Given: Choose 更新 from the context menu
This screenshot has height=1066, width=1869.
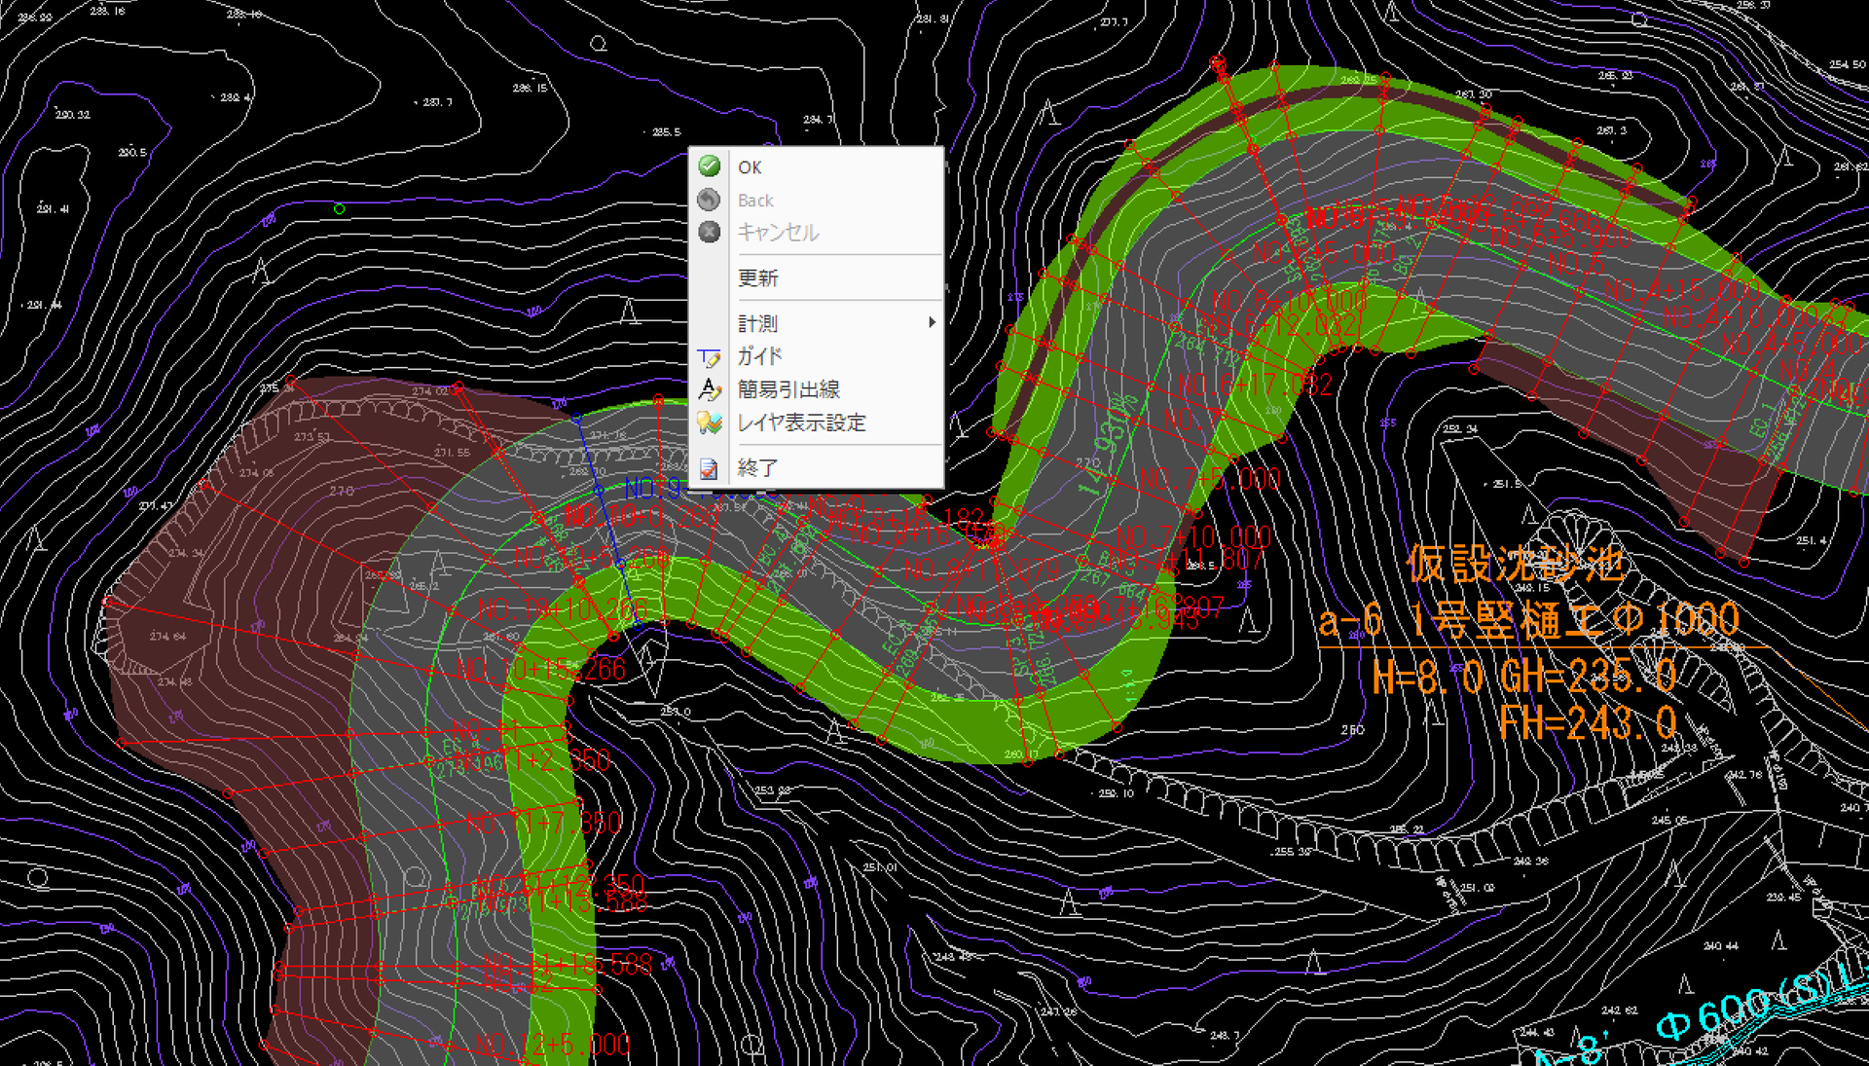Looking at the screenshot, I should [x=758, y=278].
